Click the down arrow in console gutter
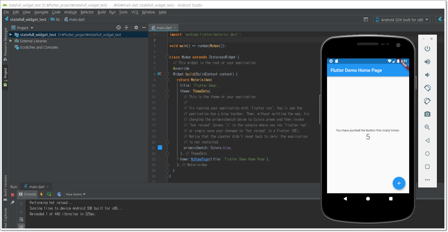 21,212
